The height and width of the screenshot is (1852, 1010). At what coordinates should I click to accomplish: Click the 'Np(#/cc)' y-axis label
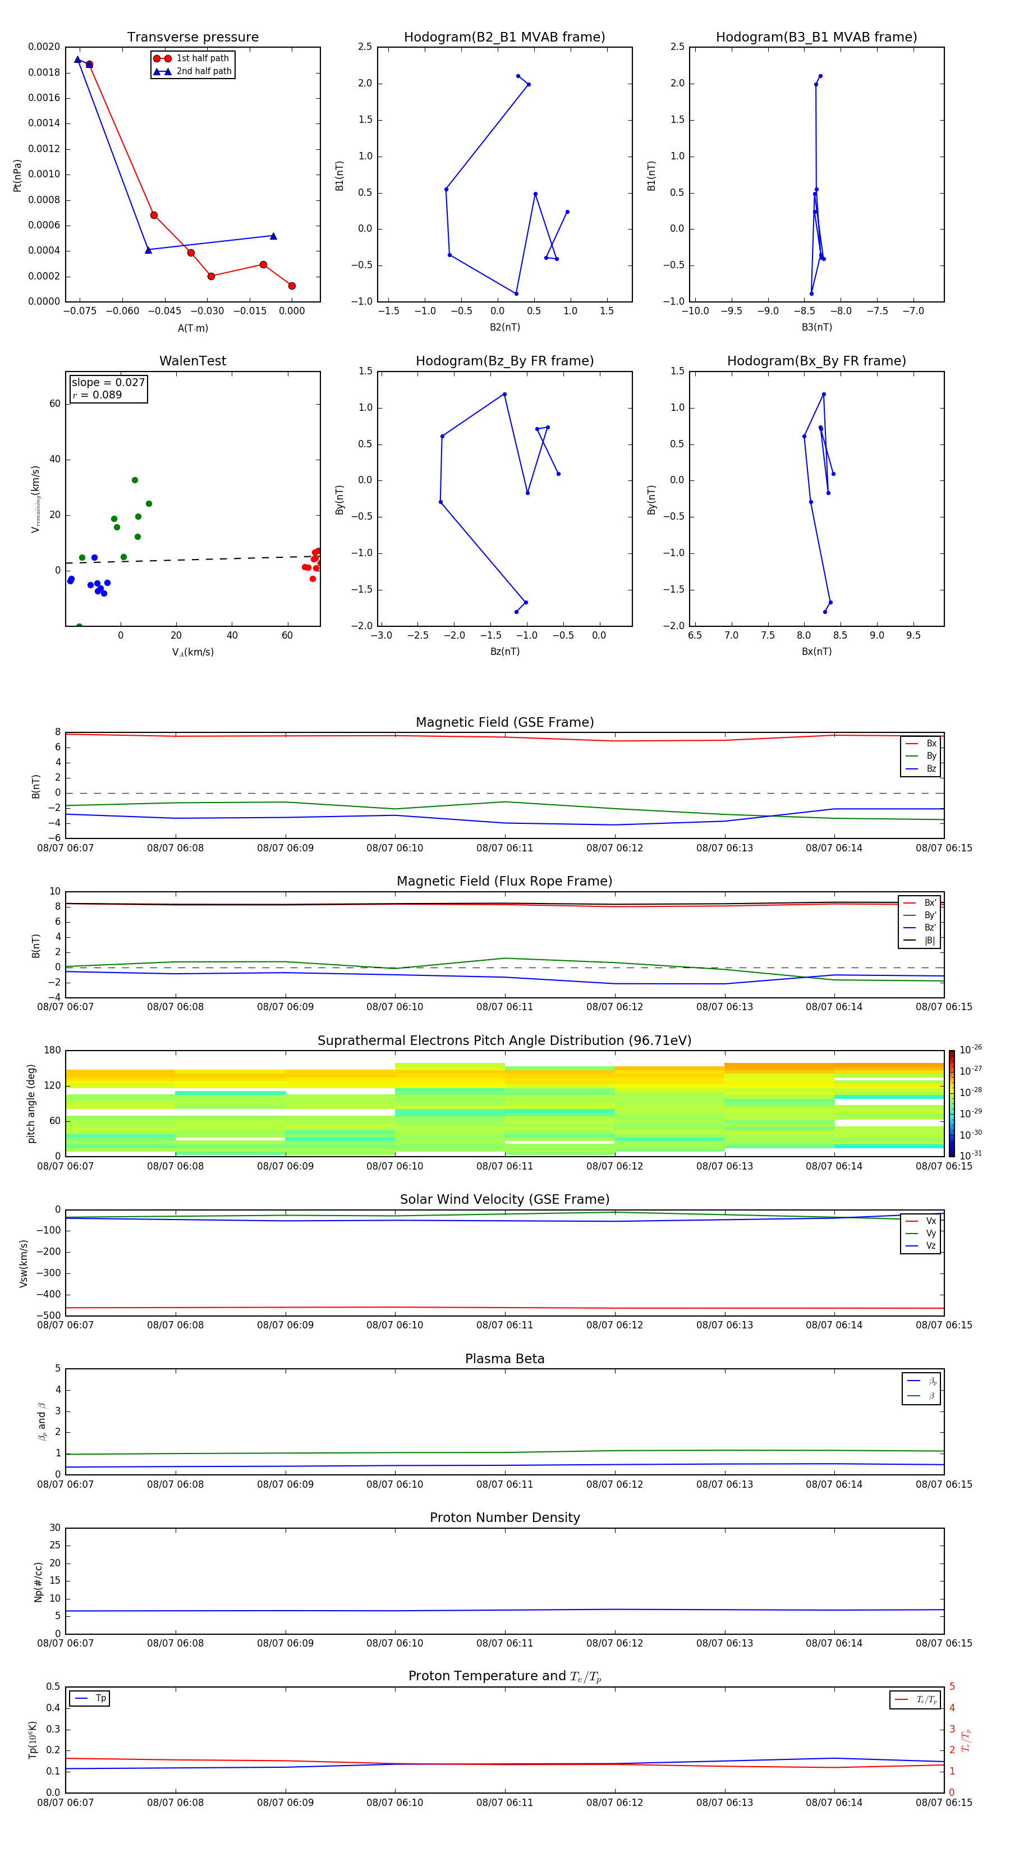point(38,1581)
